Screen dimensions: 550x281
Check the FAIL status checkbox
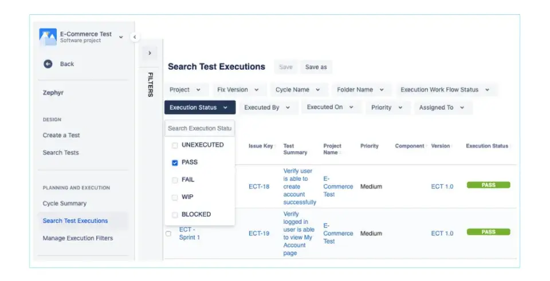(175, 180)
